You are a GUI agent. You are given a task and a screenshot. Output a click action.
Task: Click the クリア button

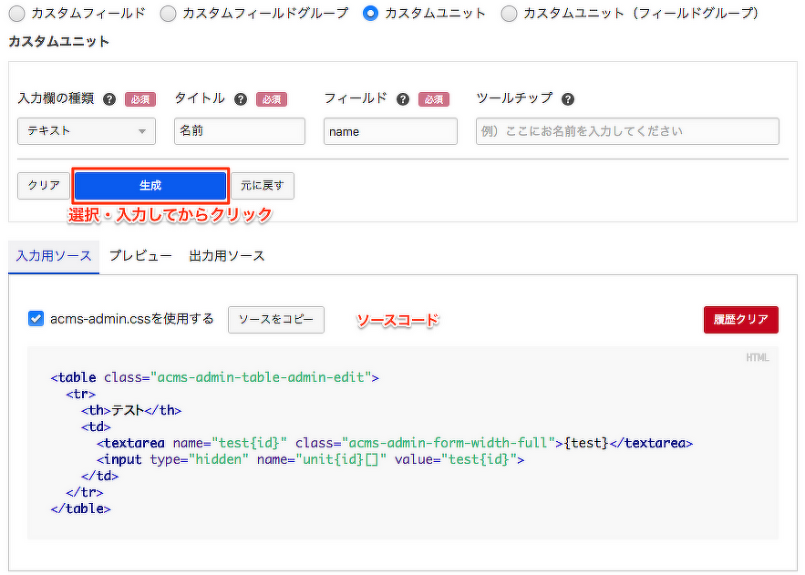[44, 186]
